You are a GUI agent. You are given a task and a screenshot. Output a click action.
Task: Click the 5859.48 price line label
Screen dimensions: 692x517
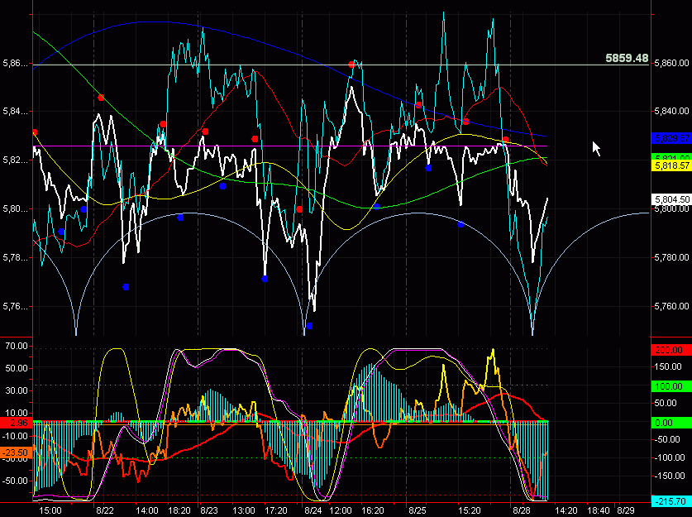click(x=627, y=58)
